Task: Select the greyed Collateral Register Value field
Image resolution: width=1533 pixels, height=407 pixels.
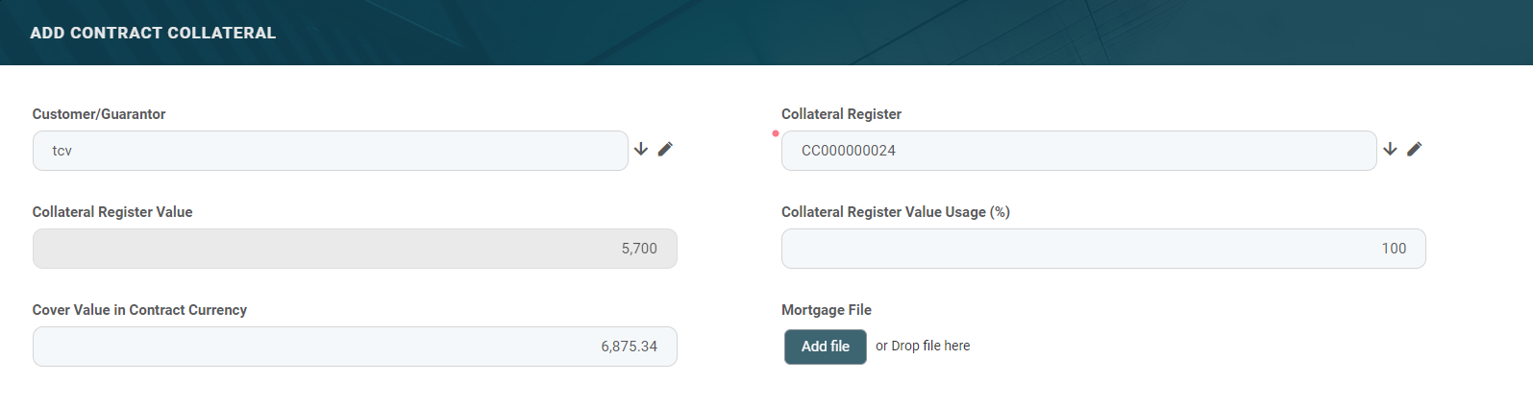Action: [x=355, y=249]
